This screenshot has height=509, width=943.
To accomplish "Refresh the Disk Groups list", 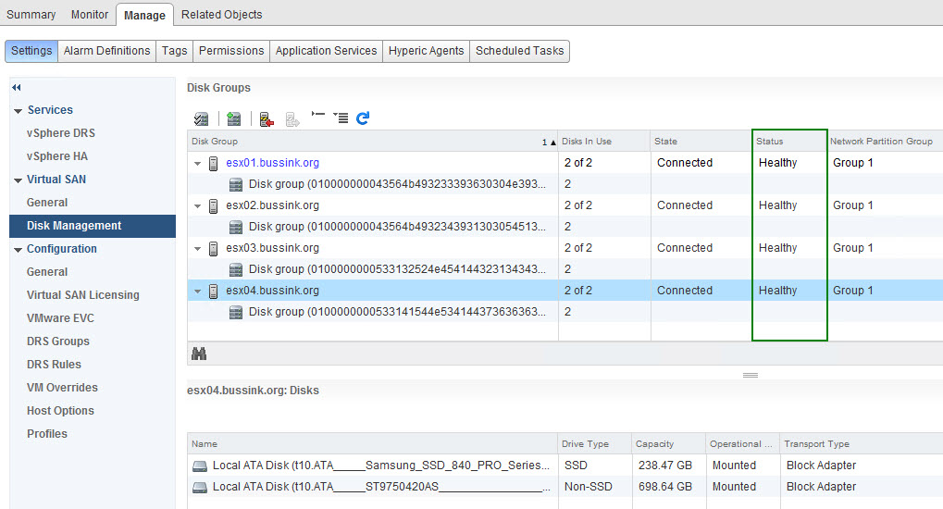I will pos(364,118).
